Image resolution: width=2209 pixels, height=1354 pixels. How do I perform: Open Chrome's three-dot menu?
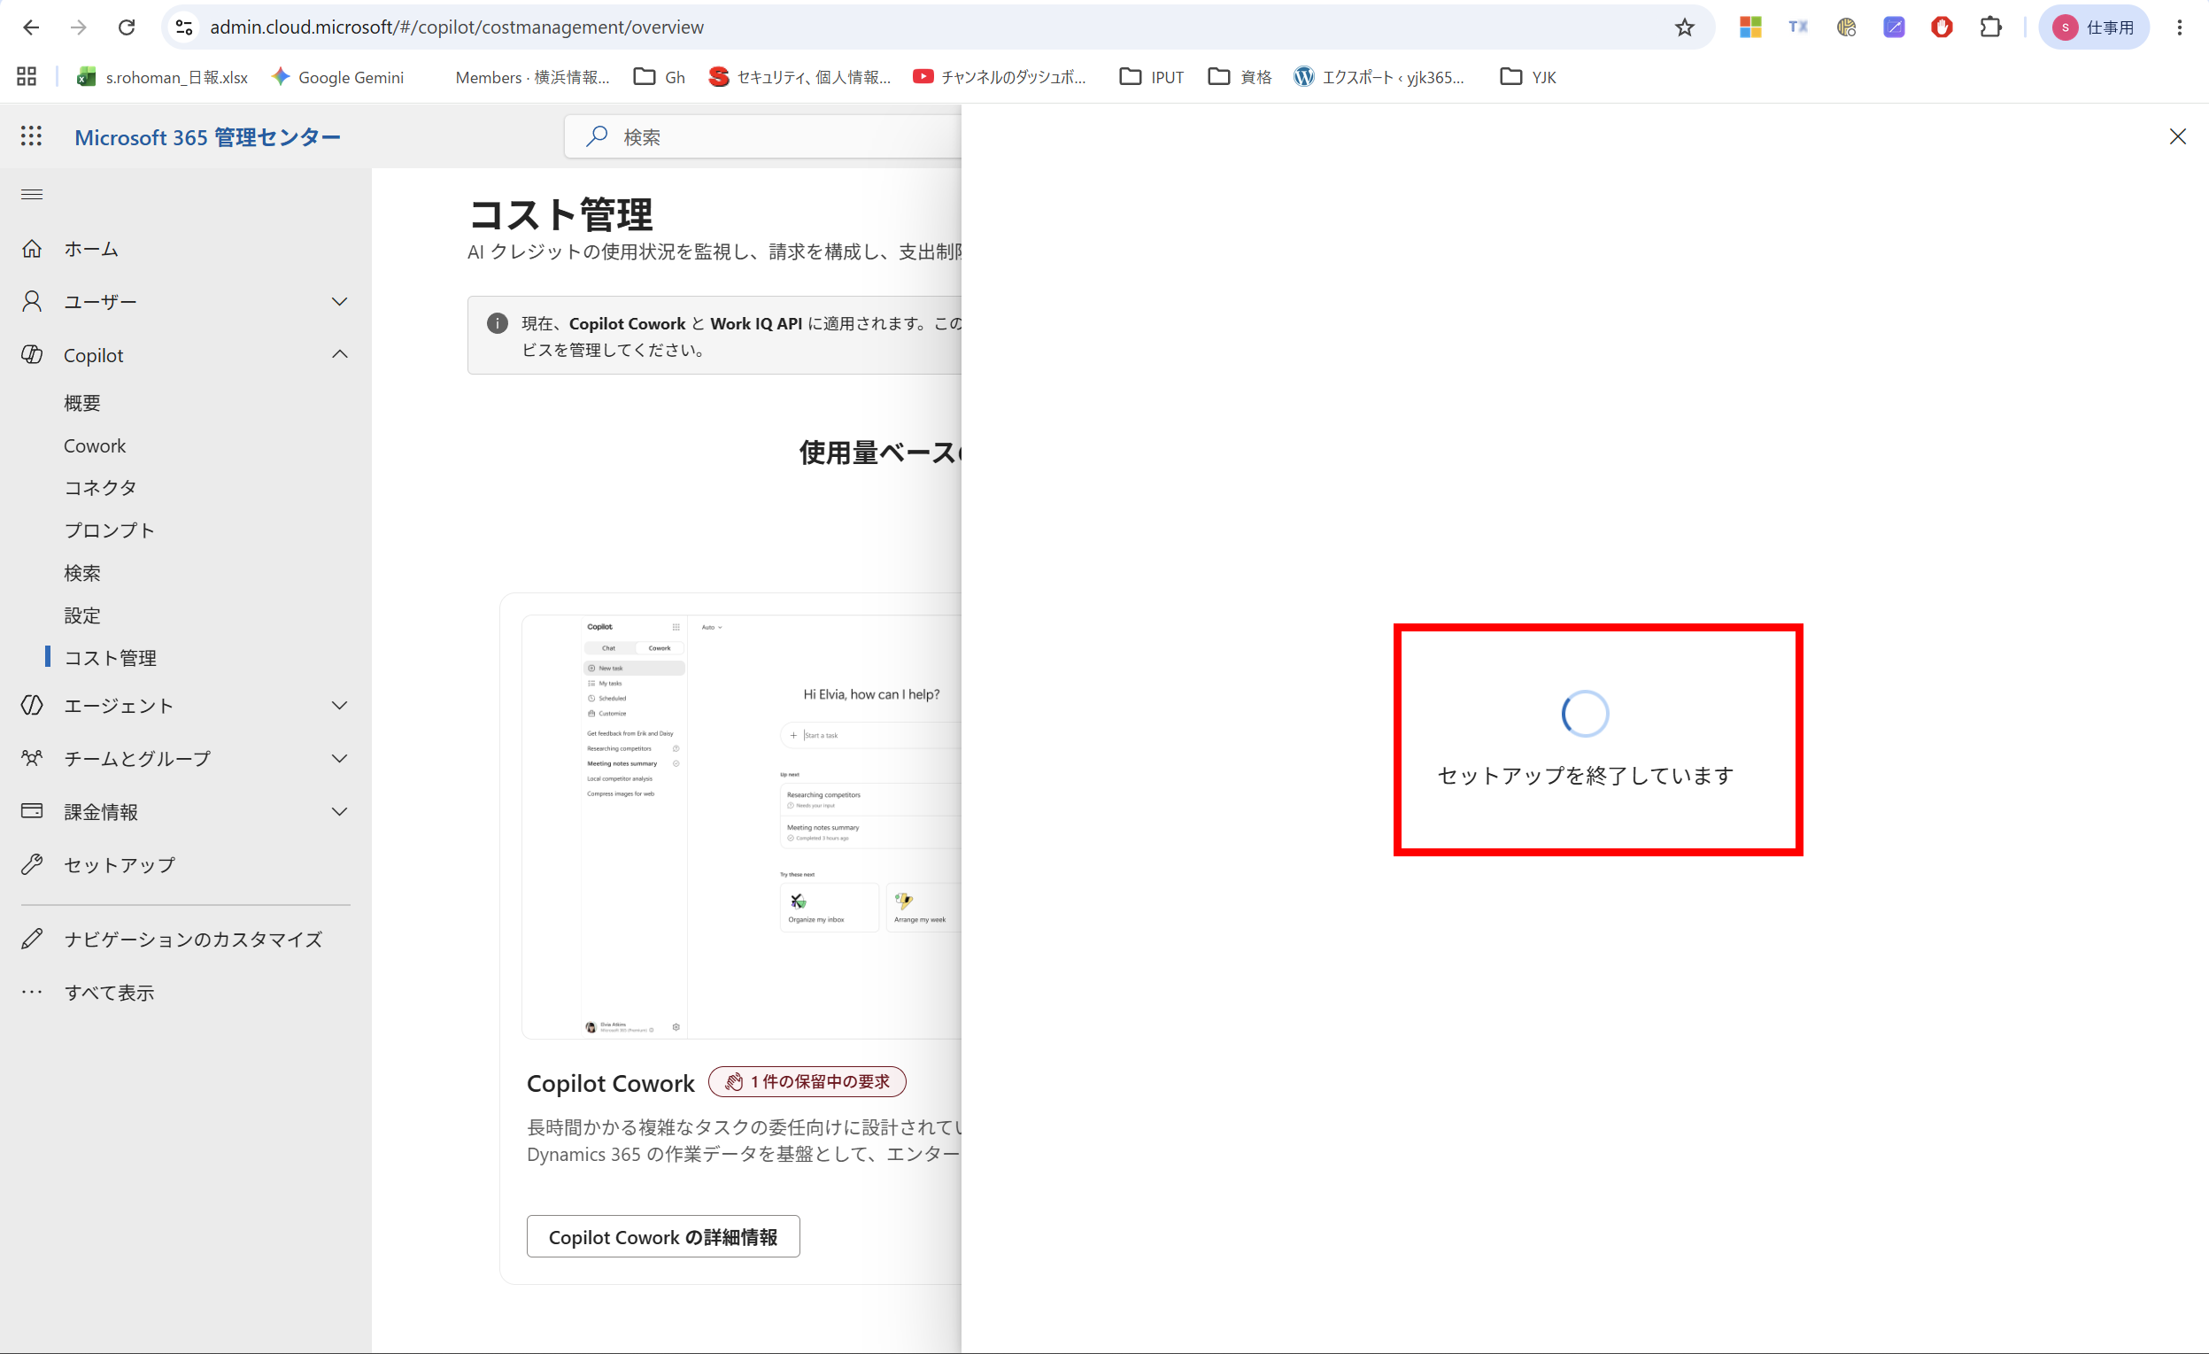(x=2180, y=27)
